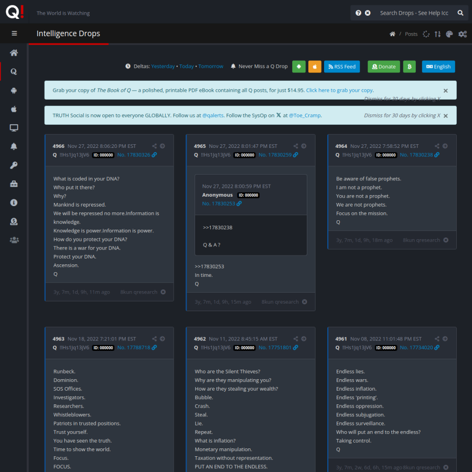The height and width of the screenshot is (472, 472).
Task: Click the sidebar key icon
Action: (14, 165)
